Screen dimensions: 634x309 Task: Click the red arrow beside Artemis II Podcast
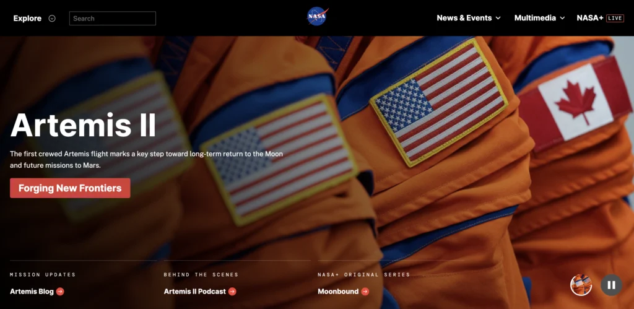coord(232,291)
